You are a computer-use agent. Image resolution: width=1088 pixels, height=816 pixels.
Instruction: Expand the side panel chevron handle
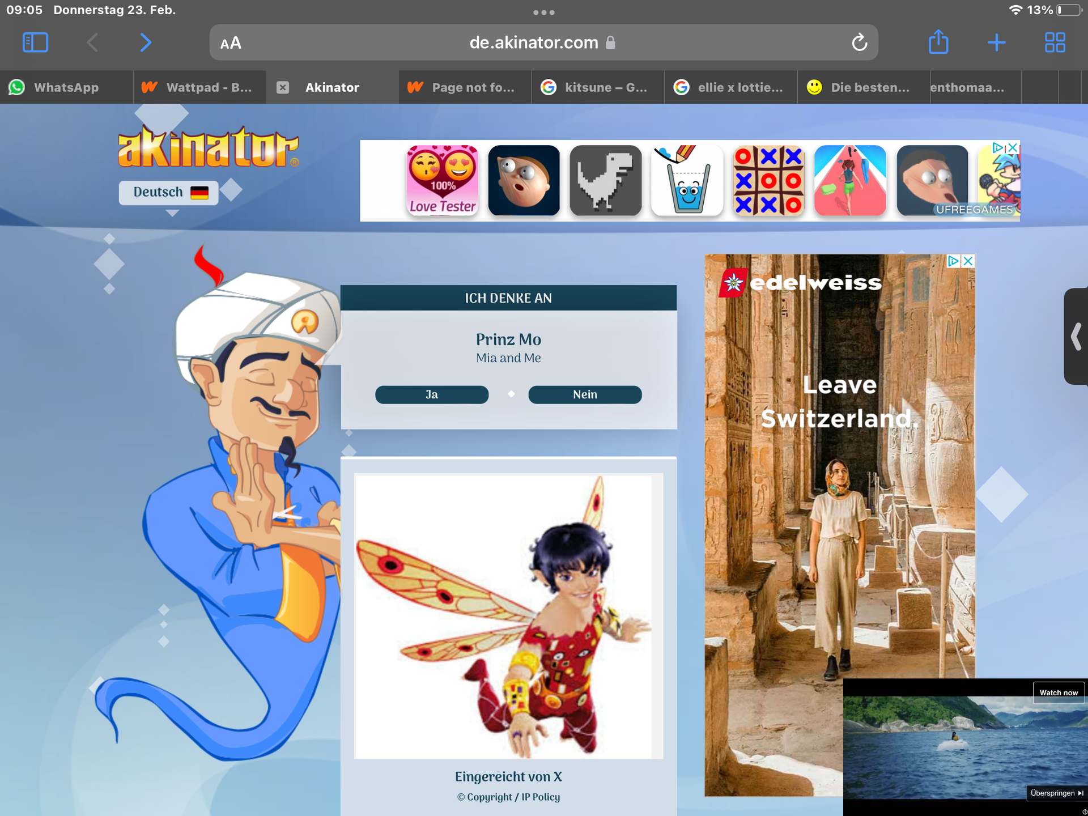(x=1076, y=336)
